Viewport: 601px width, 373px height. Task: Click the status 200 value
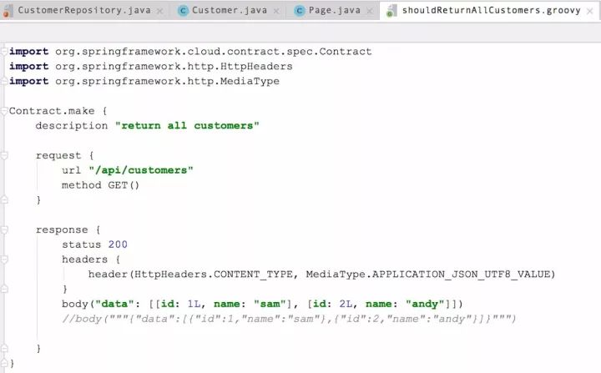[118, 244]
